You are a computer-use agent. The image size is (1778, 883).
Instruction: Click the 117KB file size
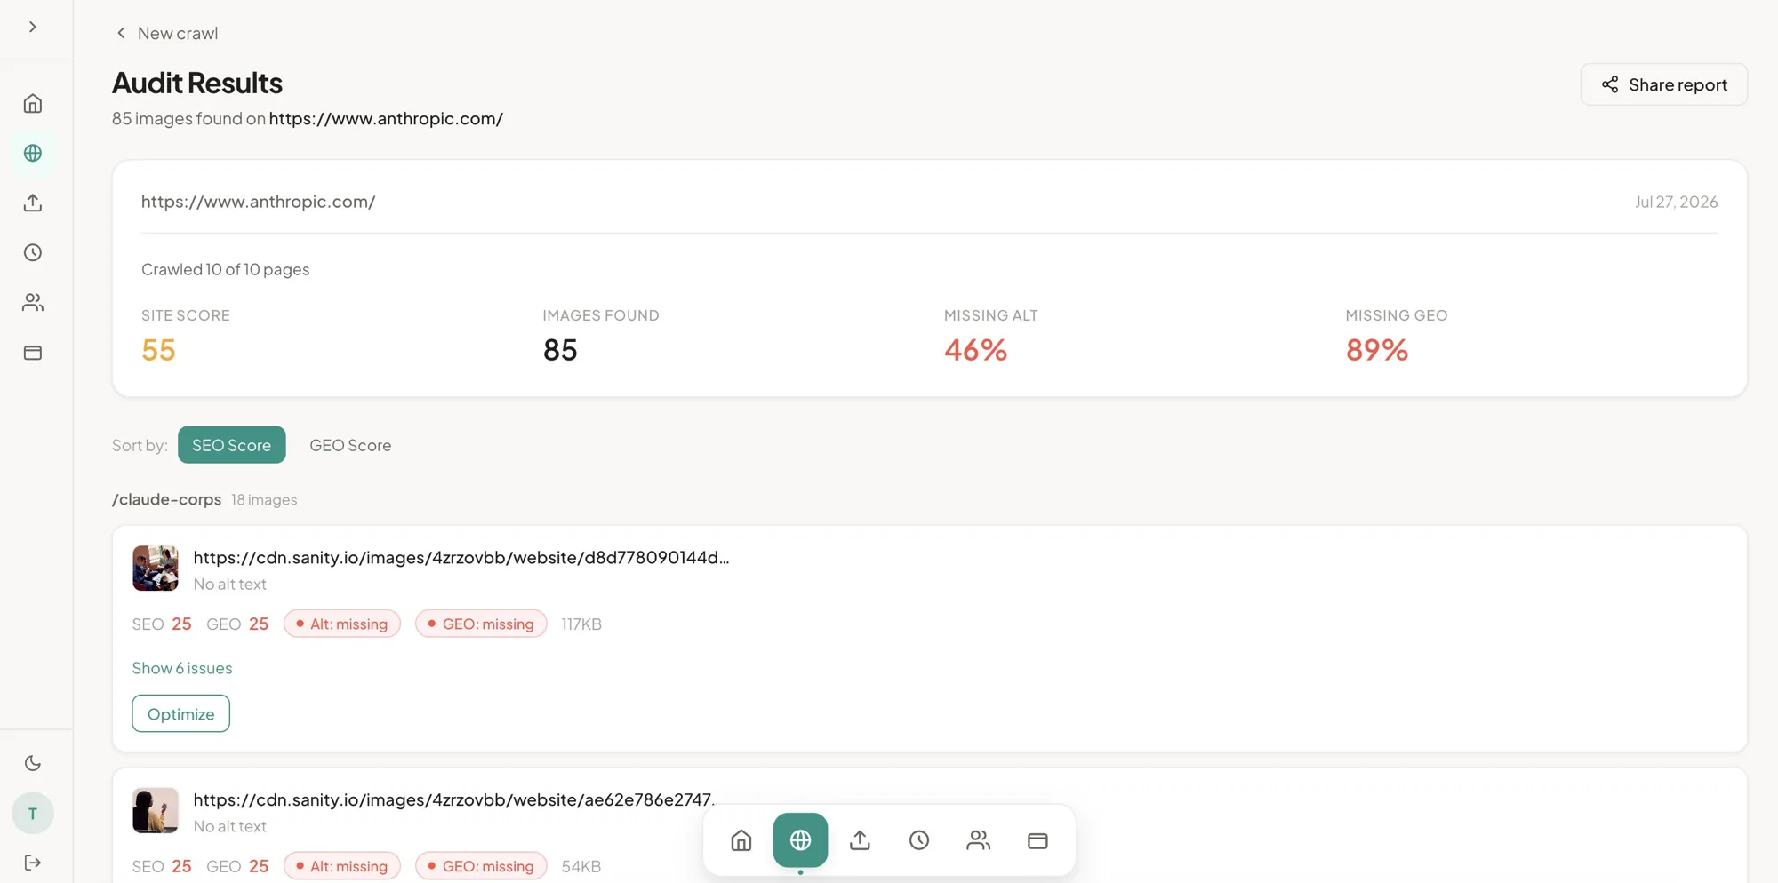click(x=581, y=624)
